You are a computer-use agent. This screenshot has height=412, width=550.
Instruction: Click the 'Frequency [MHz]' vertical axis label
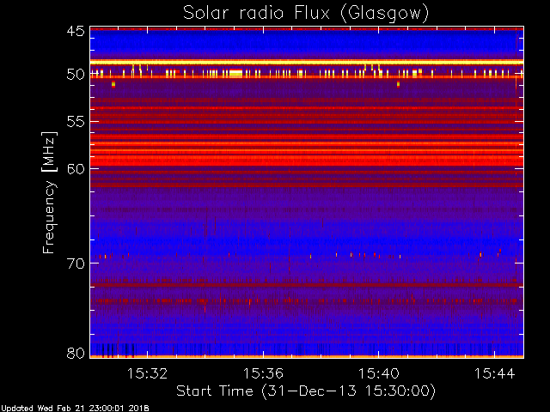[49, 192]
